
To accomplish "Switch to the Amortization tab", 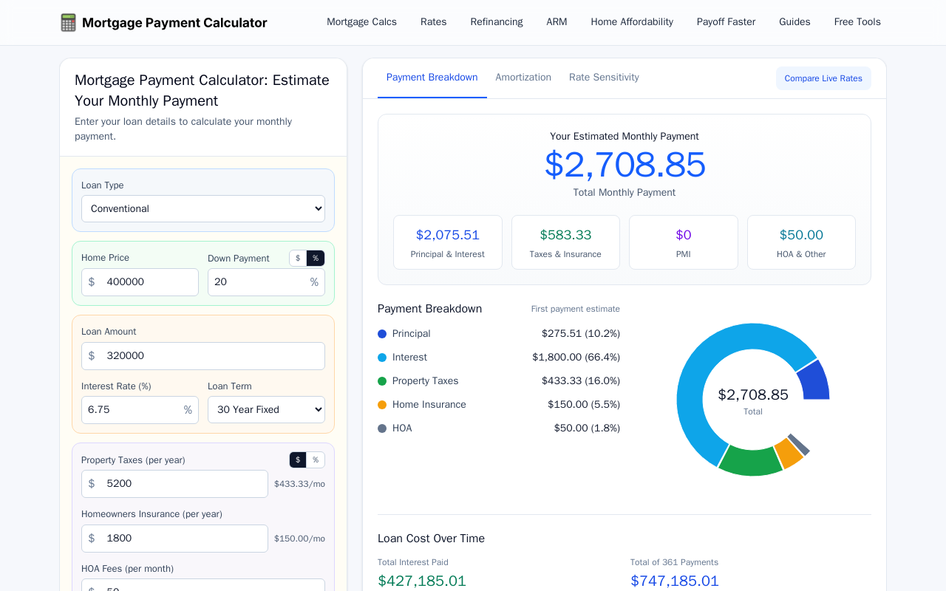I will [523, 78].
